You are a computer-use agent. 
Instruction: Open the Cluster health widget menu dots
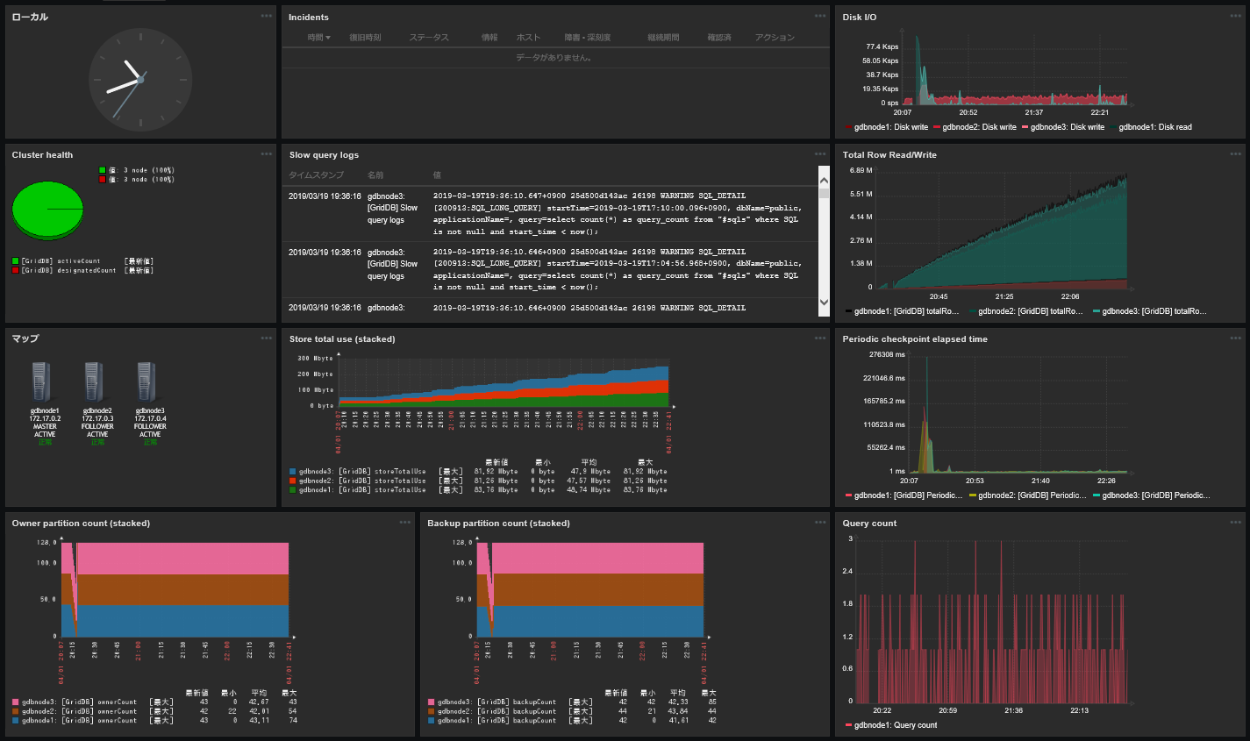[266, 154]
